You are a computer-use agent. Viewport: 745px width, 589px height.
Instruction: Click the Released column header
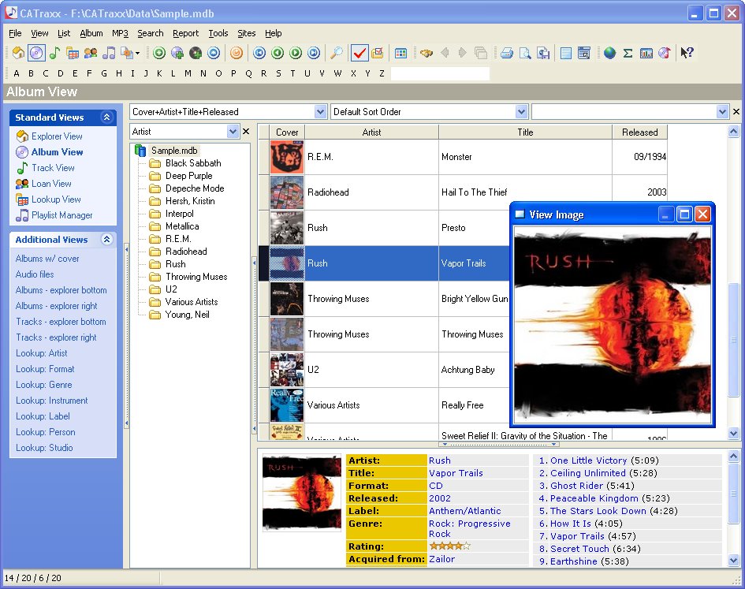(x=639, y=132)
